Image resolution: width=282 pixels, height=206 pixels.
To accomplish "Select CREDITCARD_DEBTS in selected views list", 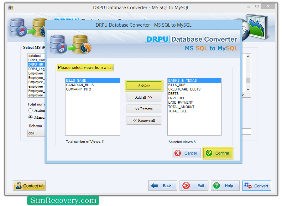I will [x=184, y=89].
